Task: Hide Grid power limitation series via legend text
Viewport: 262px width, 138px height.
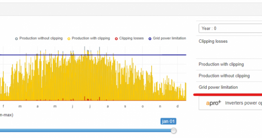Action: [169, 38]
